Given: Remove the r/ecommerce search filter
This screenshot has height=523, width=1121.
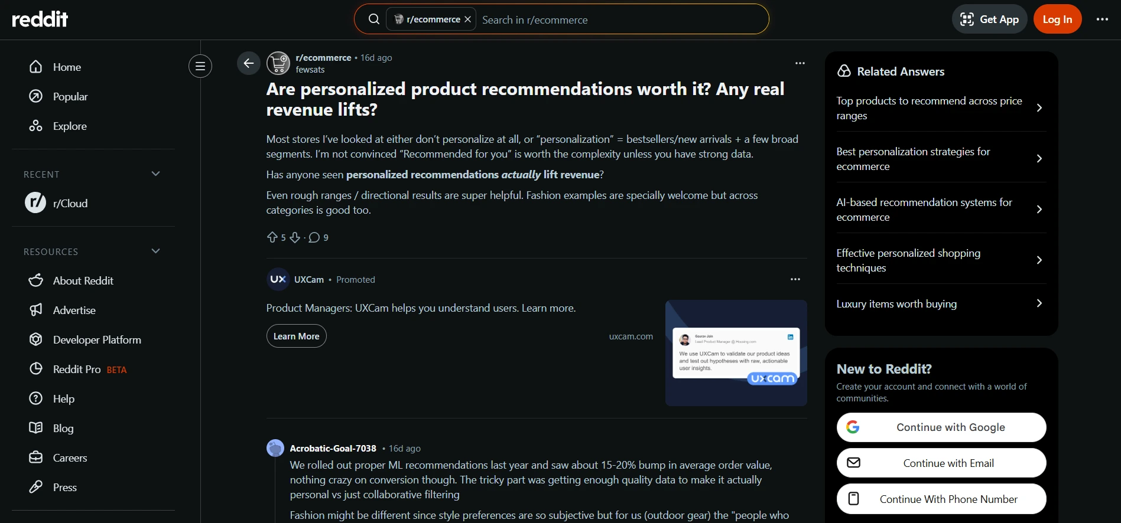Looking at the screenshot, I should 468,19.
